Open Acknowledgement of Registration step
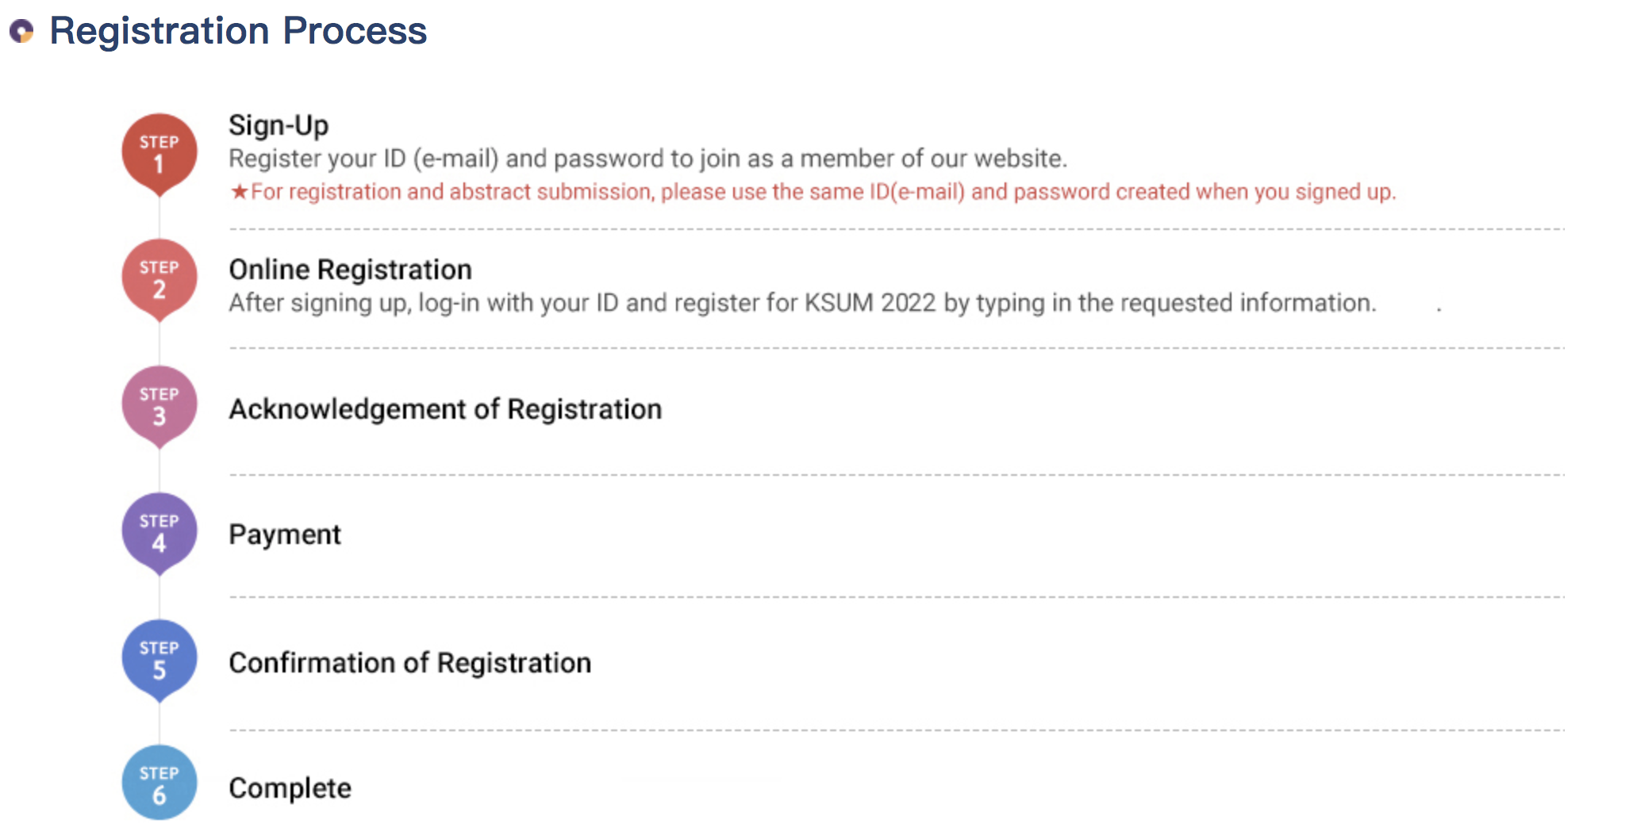The width and height of the screenshot is (1633, 839). [x=445, y=409]
